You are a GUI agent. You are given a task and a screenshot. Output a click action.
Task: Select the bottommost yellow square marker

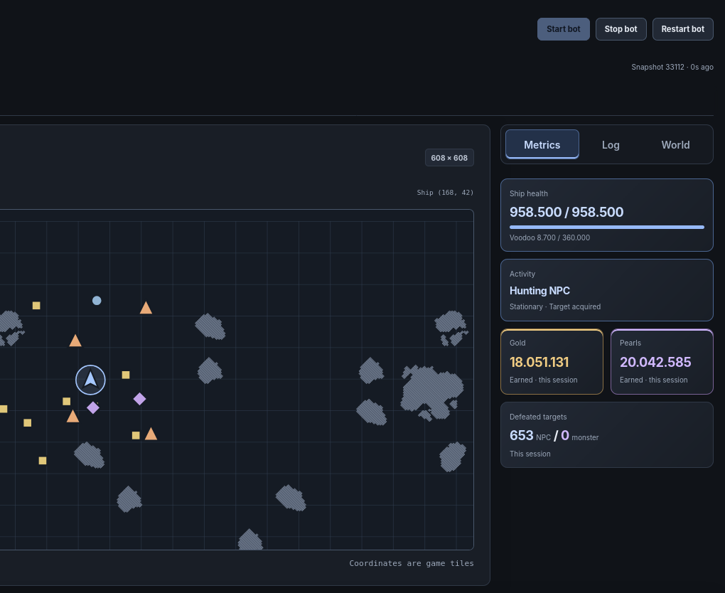43,460
